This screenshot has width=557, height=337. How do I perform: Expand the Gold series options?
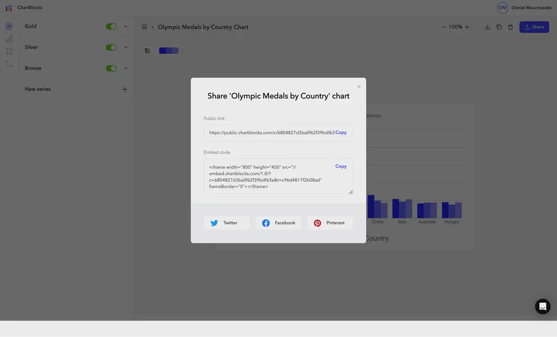tap(125, 26)
